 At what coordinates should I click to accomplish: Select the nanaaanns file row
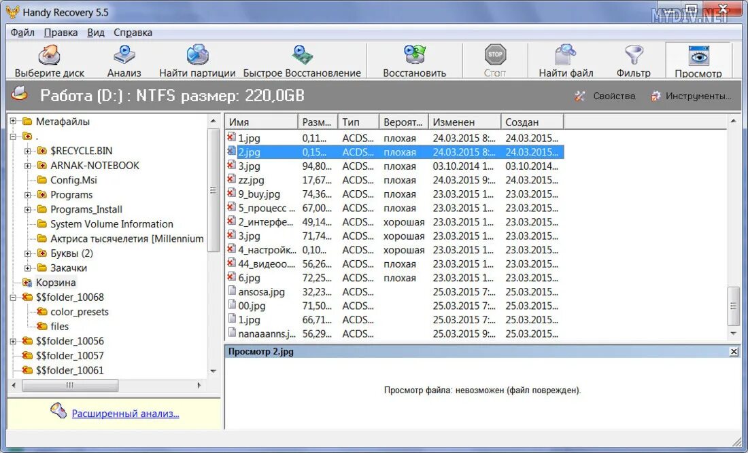pyautogui.click(x=394, y=334)
